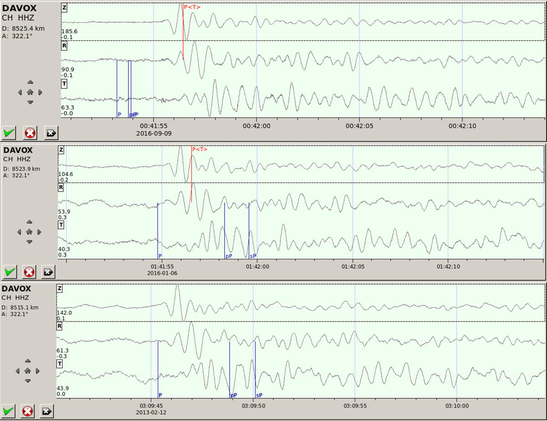Click the red P<T> pick in 2016-01-06 panel

click(200, 149)
